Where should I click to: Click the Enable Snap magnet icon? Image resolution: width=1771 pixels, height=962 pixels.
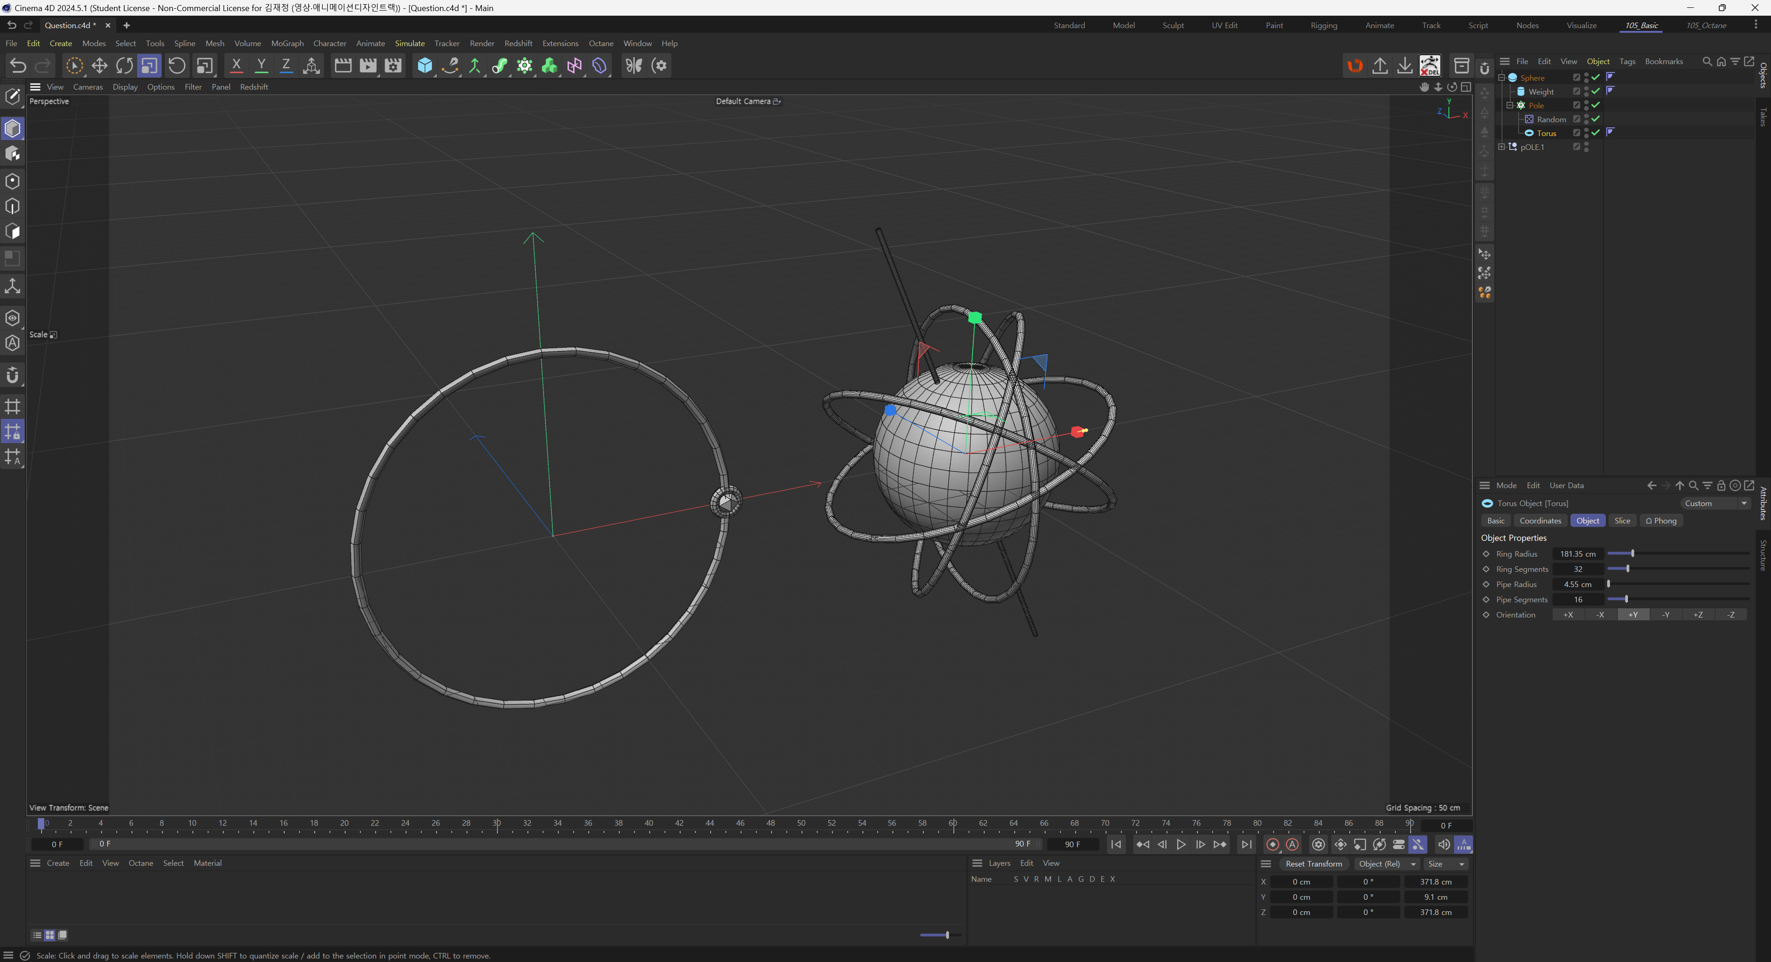pos(12,375)
